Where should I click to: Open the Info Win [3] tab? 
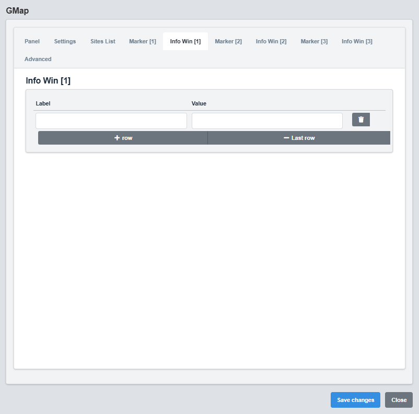coord(357,41)
